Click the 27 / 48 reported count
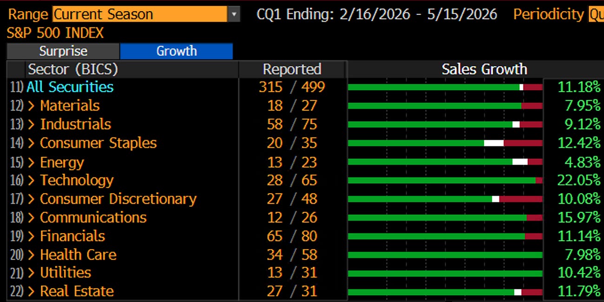 292,198
